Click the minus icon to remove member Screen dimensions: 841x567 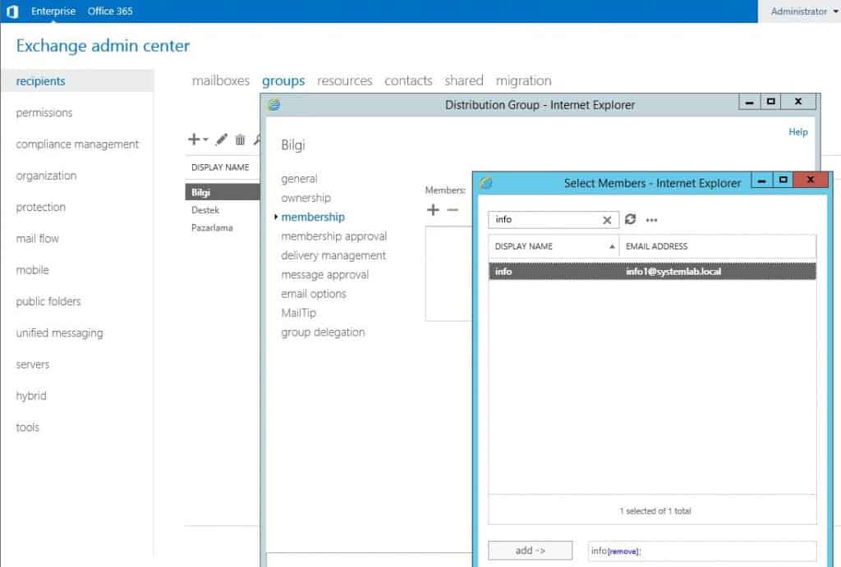point(452,210)
